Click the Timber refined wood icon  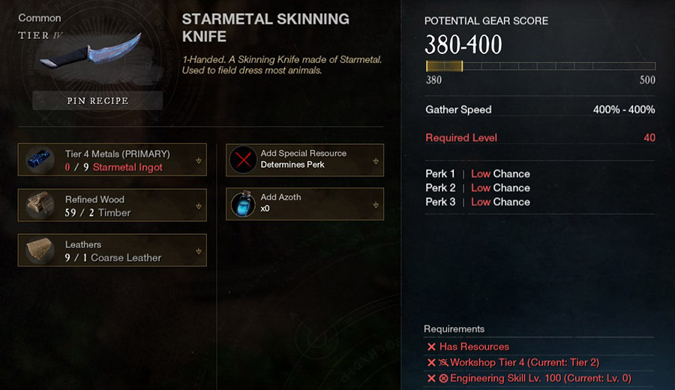click(x=40, y=205)
